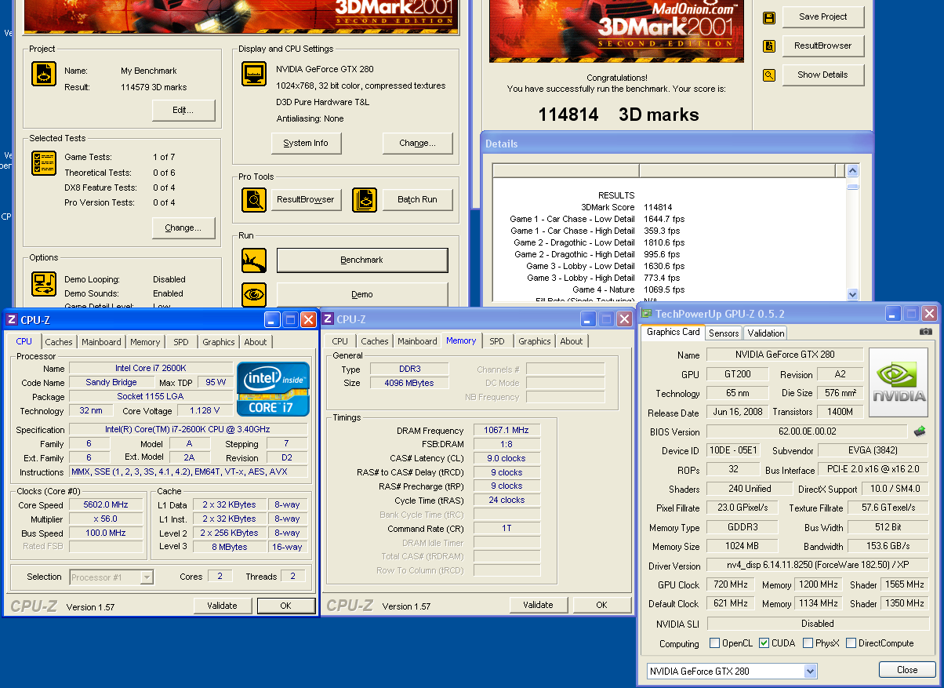Toggle the PhysX checkbox
This screenshot has height=688, width=944.
click(x=808, y=643)
